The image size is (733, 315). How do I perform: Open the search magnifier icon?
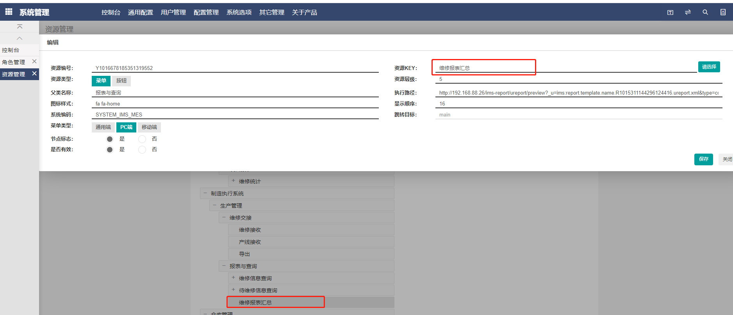(705, 12)
